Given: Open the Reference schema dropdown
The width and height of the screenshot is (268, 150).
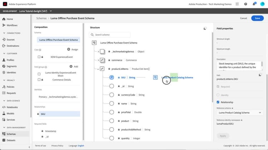Looking at the screenshot, I should (x=240, y=113).
